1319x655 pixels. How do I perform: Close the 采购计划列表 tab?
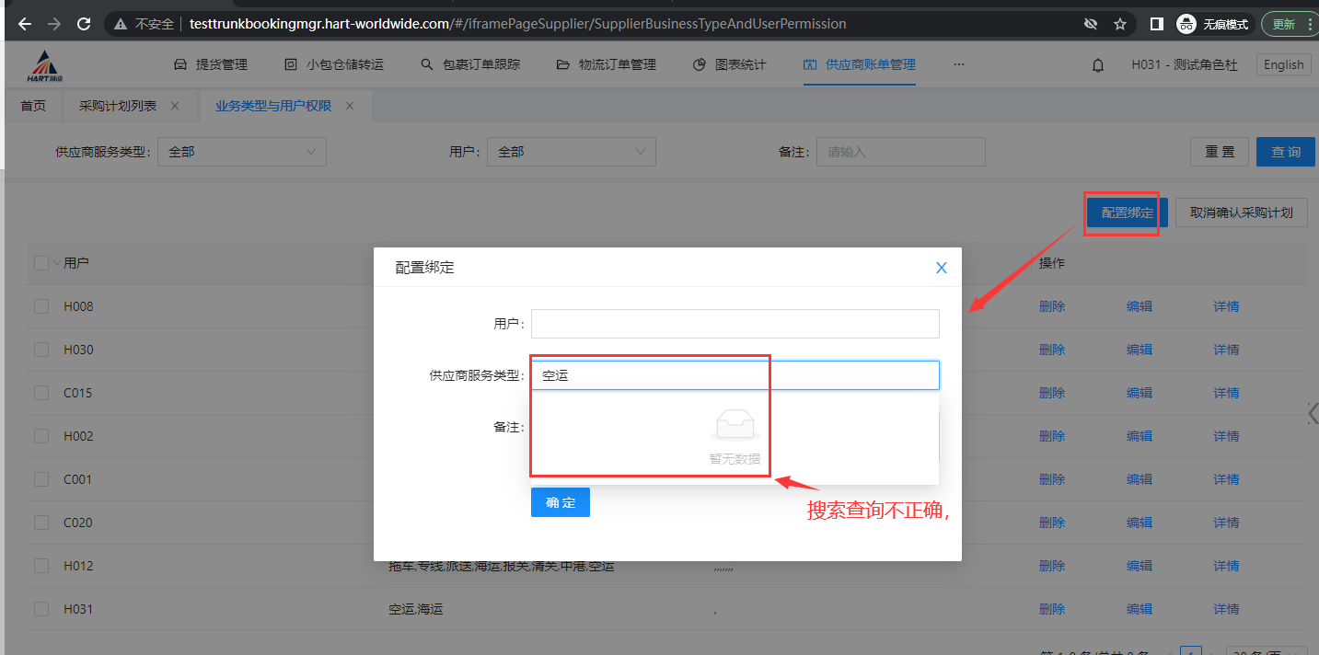tap(175, 106)
